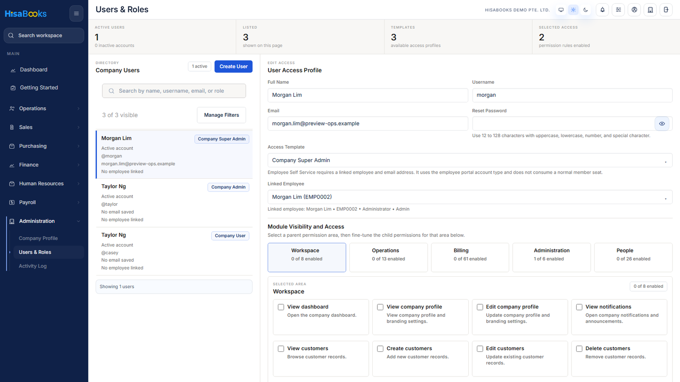680x382 pixels.
Task: Select Taylor Ng Company Admin user
Action: [x=174, y=203]
